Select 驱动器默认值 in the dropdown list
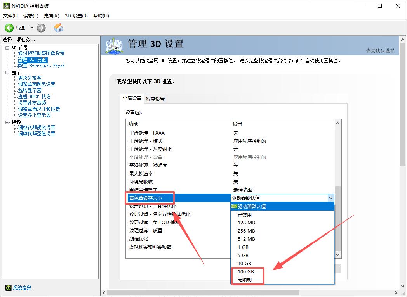 tap(282, 207)
